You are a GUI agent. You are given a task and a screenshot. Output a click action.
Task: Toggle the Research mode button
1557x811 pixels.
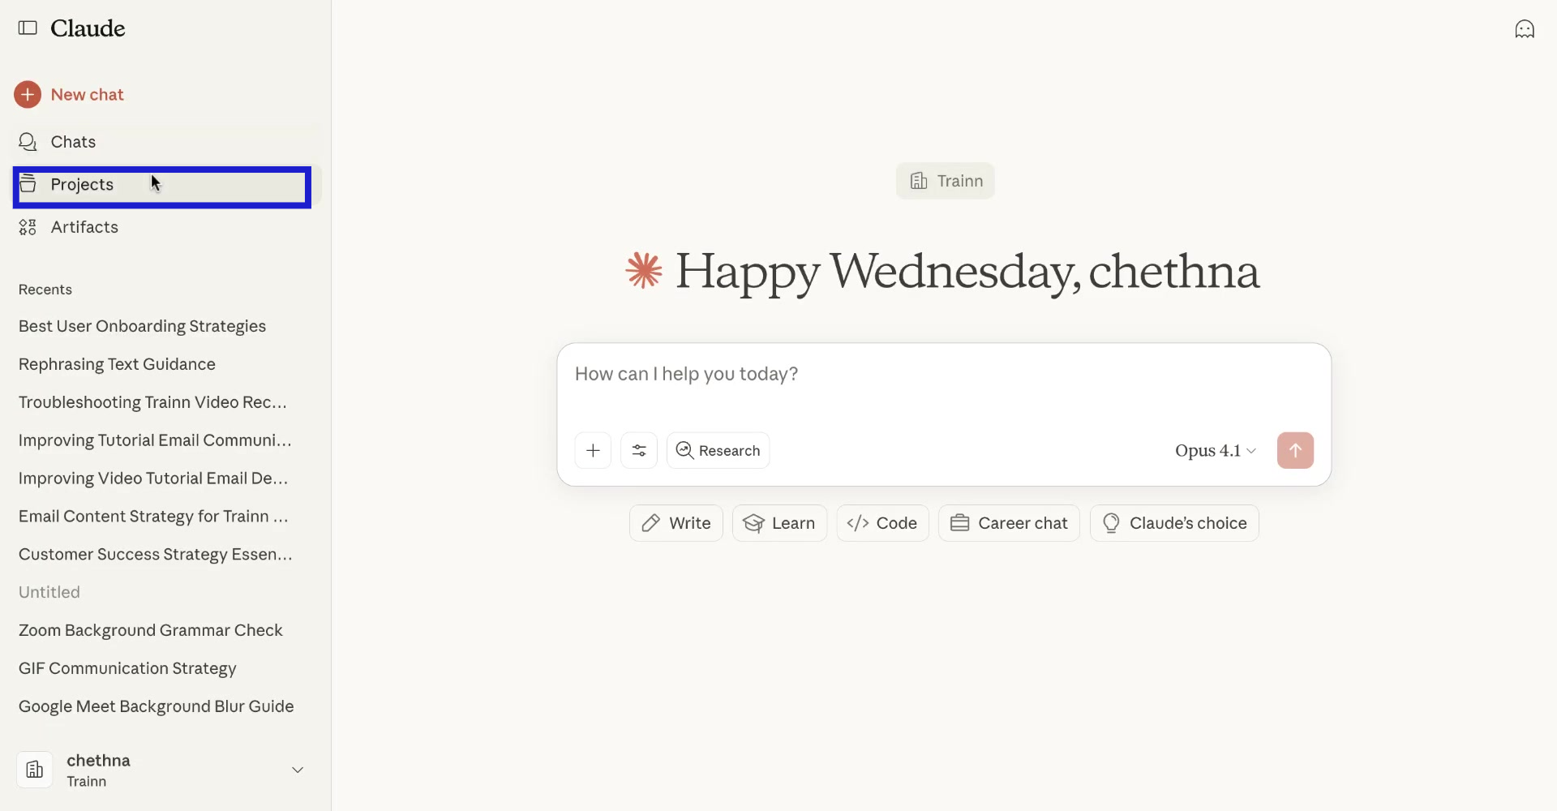point(718,451)
